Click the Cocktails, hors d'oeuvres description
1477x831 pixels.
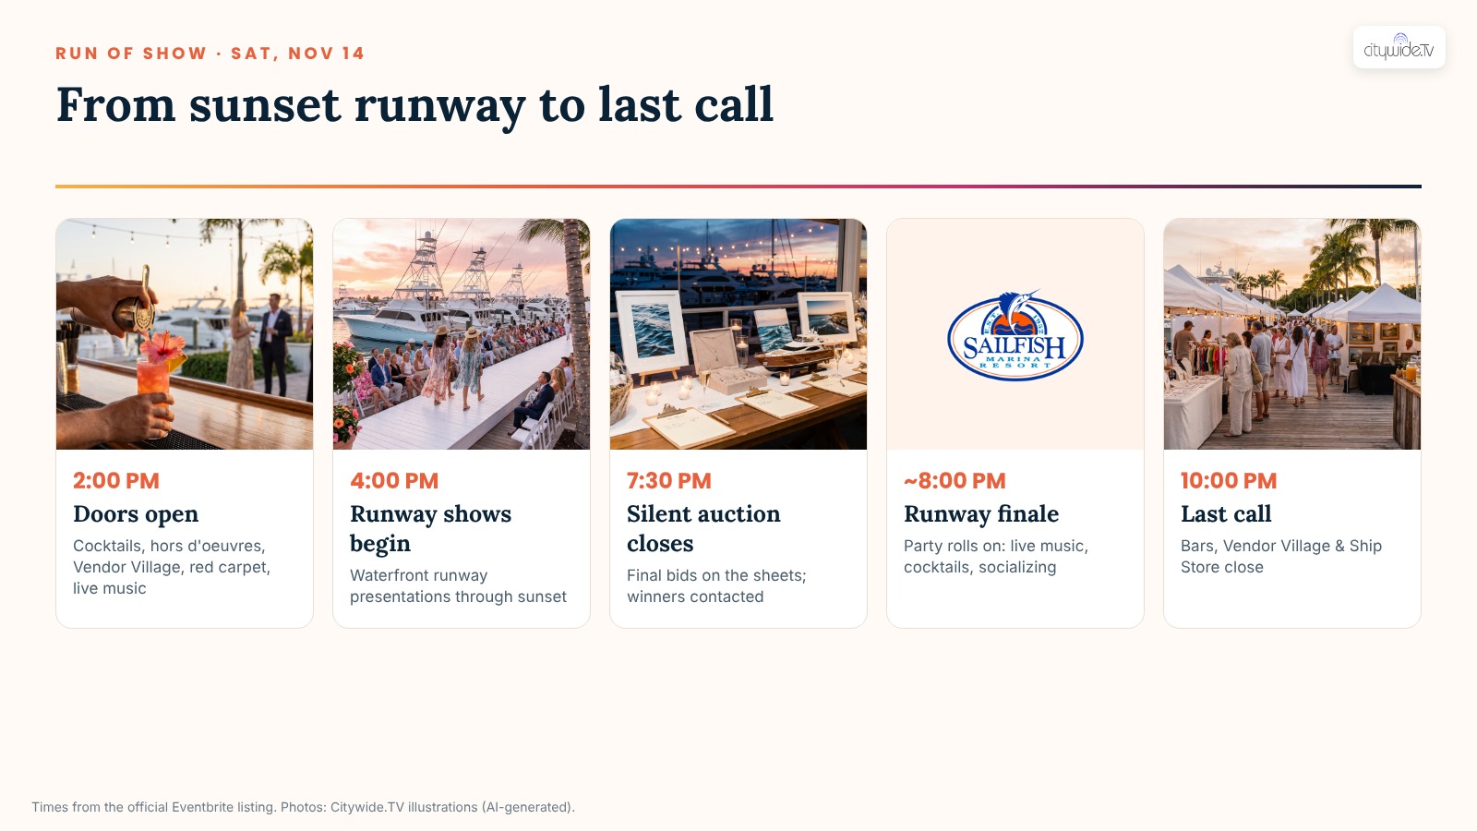[172, 567]
